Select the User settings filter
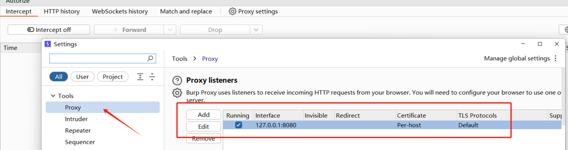This screenshot has height=150, width=568. pos(82,77)
